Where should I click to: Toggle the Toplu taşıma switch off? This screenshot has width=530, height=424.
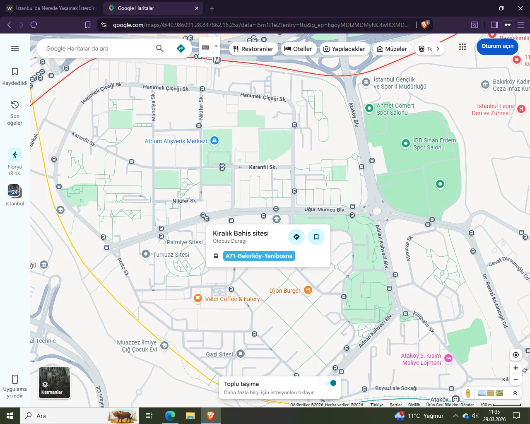pyautogui.click(x=331, y=383)
